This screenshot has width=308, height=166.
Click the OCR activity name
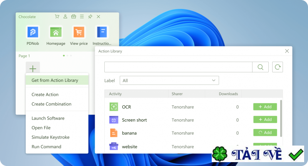pyautogui.click(x=127, y=107)
